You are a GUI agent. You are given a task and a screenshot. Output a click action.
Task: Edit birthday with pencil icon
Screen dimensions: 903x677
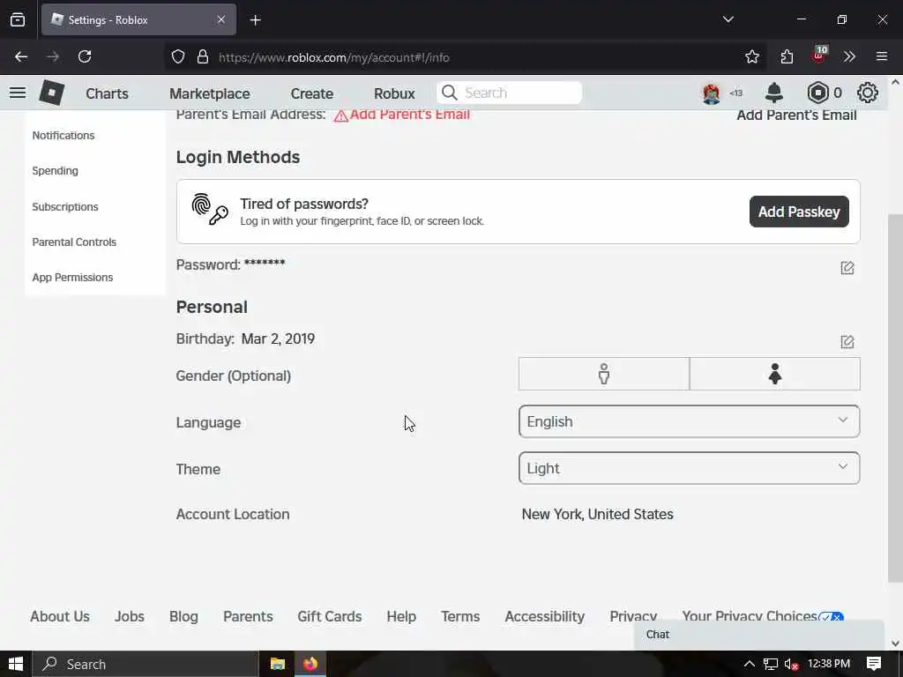pyautogui.click(x=847, y=341)
